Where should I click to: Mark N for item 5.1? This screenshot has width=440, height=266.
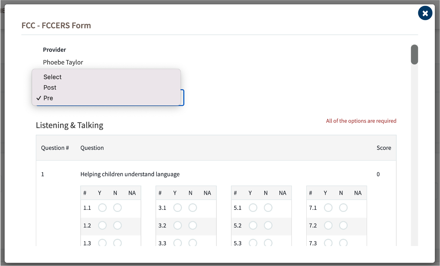[x=268, y=208]
